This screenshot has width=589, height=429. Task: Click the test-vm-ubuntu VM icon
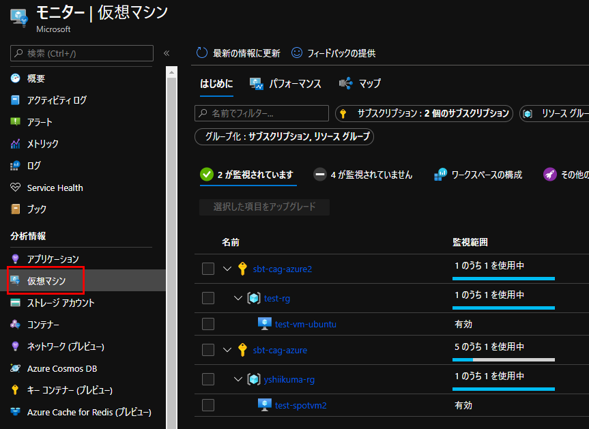pyautogui.click(x=264, y=323)
